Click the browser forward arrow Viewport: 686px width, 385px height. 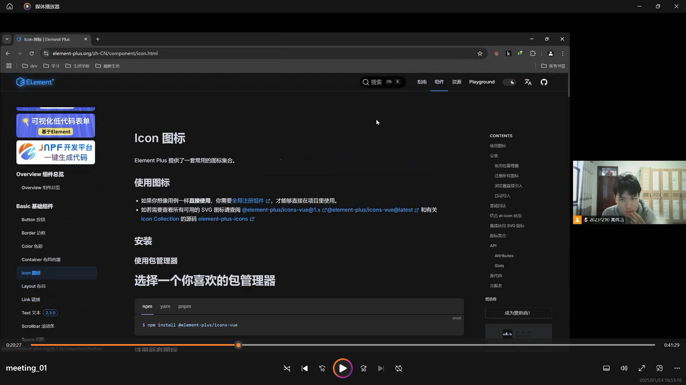click(20, 53)
